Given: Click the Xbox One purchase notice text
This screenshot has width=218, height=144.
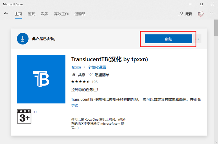Looking at the screenshot, I should pyautogui.click(x=98, y=123).
